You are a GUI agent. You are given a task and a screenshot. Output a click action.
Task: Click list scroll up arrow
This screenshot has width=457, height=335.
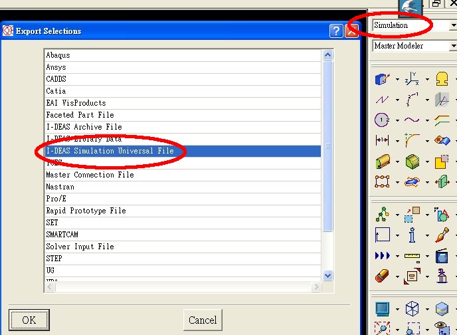tap(328, 55)
